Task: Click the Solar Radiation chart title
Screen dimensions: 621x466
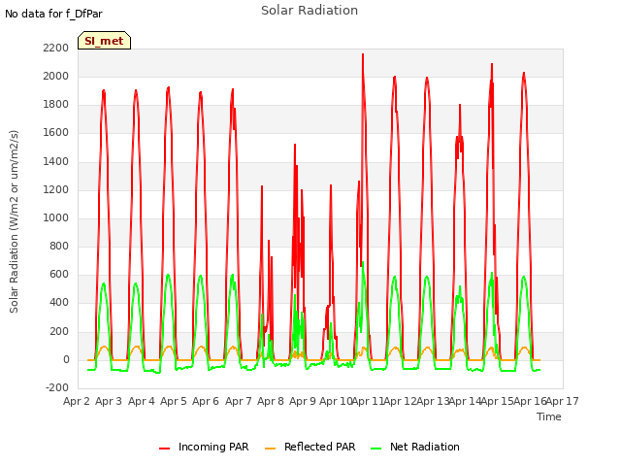Action: coord(310,11)
